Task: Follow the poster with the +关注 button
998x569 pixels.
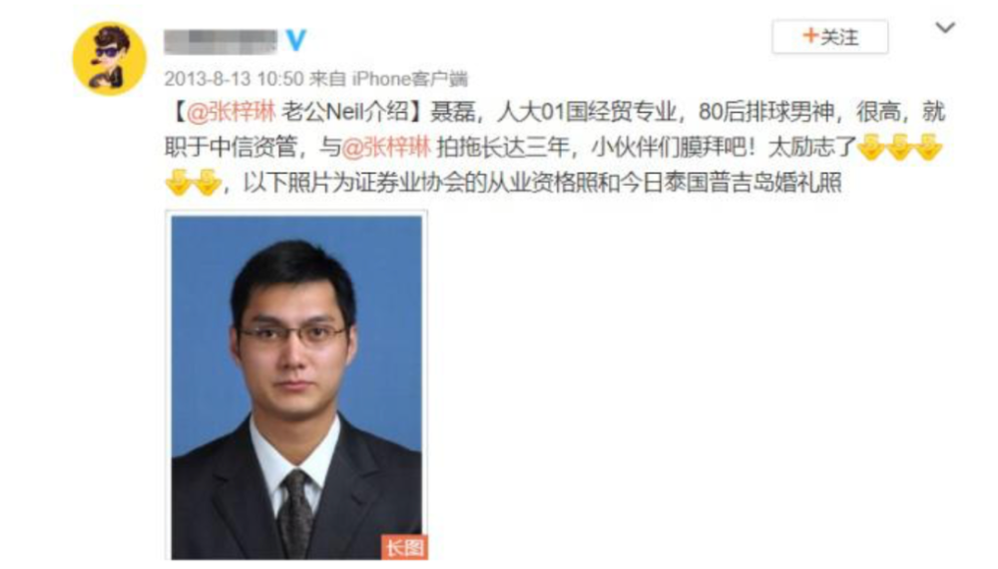Action: (x=830, y=37)
